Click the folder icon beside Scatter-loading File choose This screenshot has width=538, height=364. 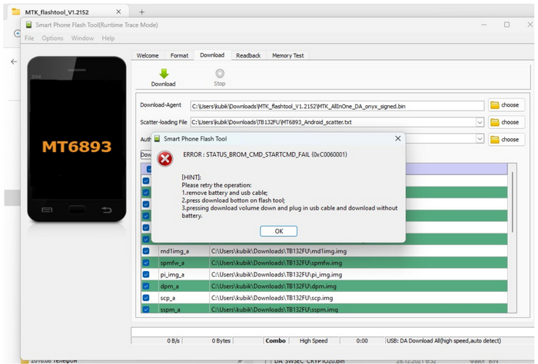click(x=495, y=122)
